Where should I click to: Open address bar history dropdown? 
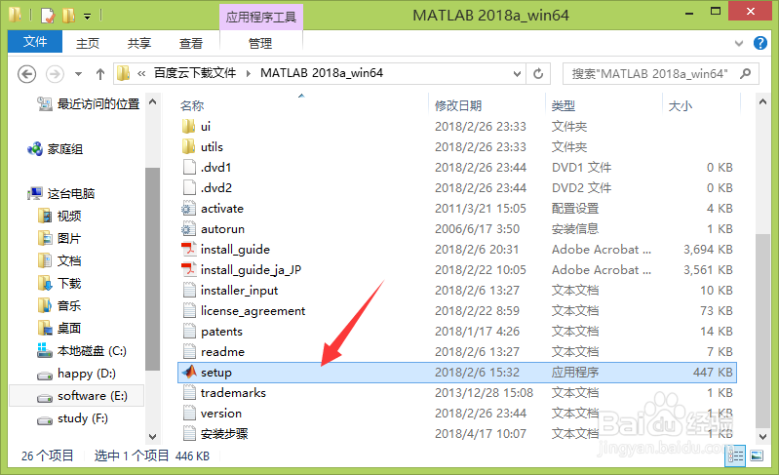click(x=517, y=73)
